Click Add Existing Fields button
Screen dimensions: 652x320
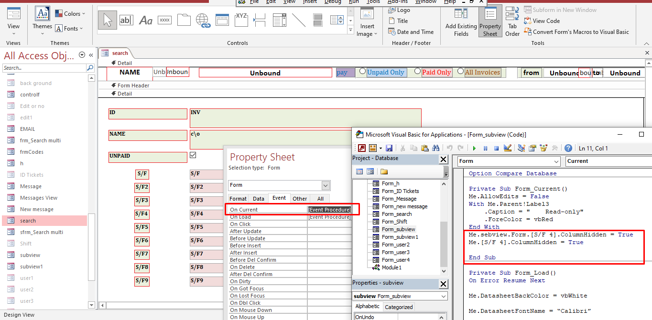point(461,22)
